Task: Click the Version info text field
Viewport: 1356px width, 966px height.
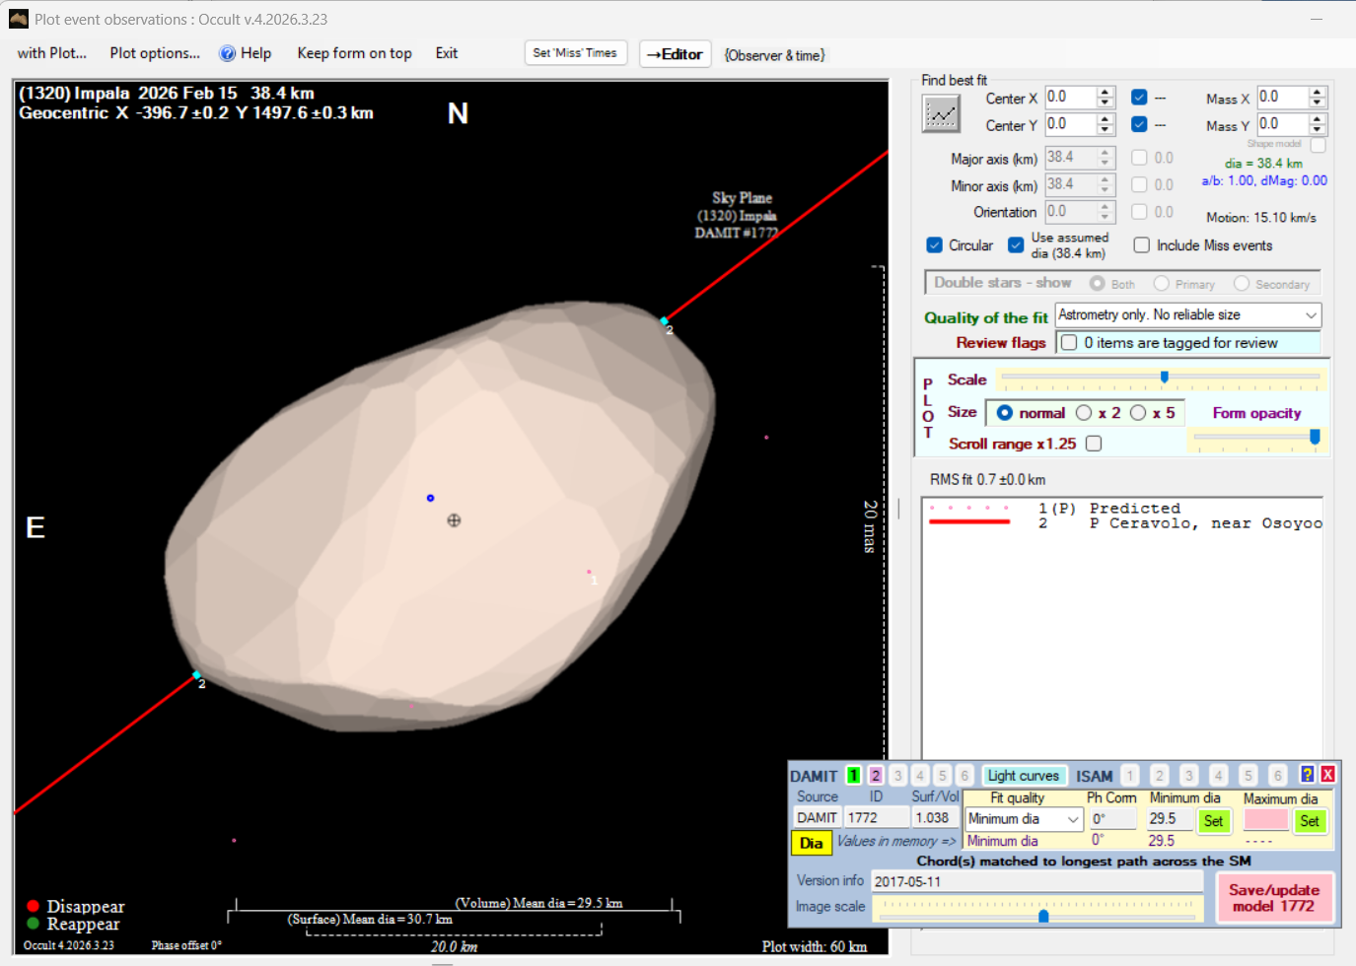Action: click(1035, 881)
